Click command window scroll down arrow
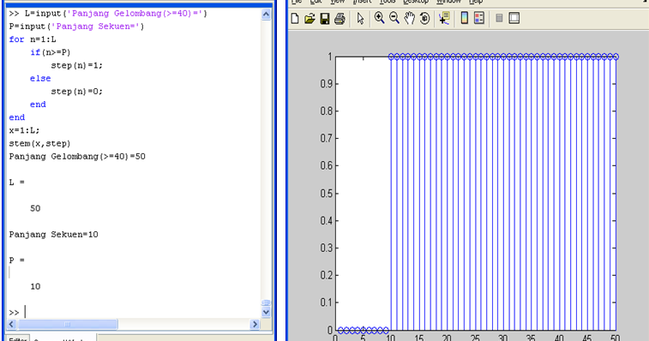The image size is (649, 341). tap(266, 313)
